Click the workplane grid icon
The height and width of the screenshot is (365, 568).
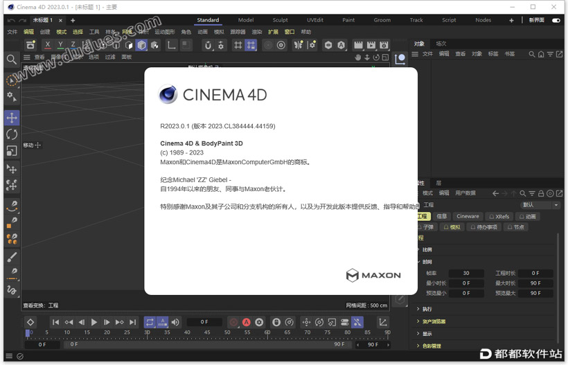tap(238, 45)
